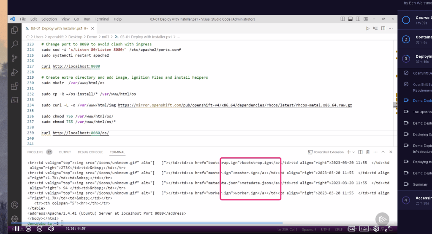The width and height of the screenshot is (432, 234).
Task: Follow http://localhost:8080/os/ link on line 239
Action: click(x=81, y=133)
